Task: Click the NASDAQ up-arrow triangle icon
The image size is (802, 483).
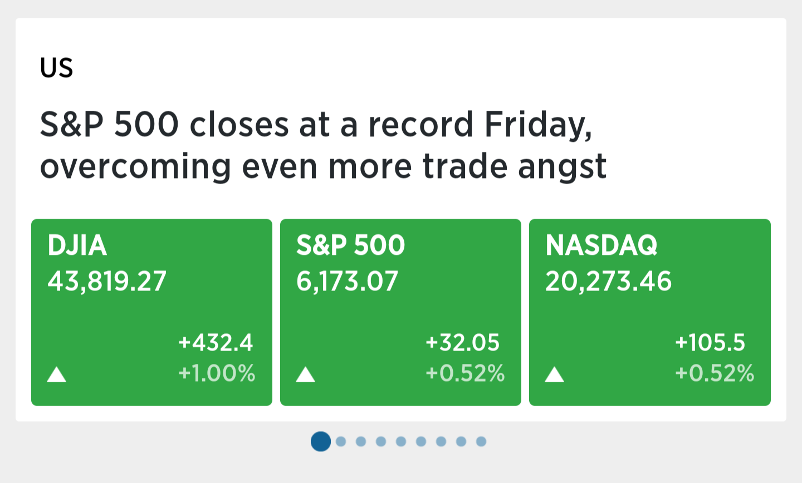Action: tap(554, 374)
